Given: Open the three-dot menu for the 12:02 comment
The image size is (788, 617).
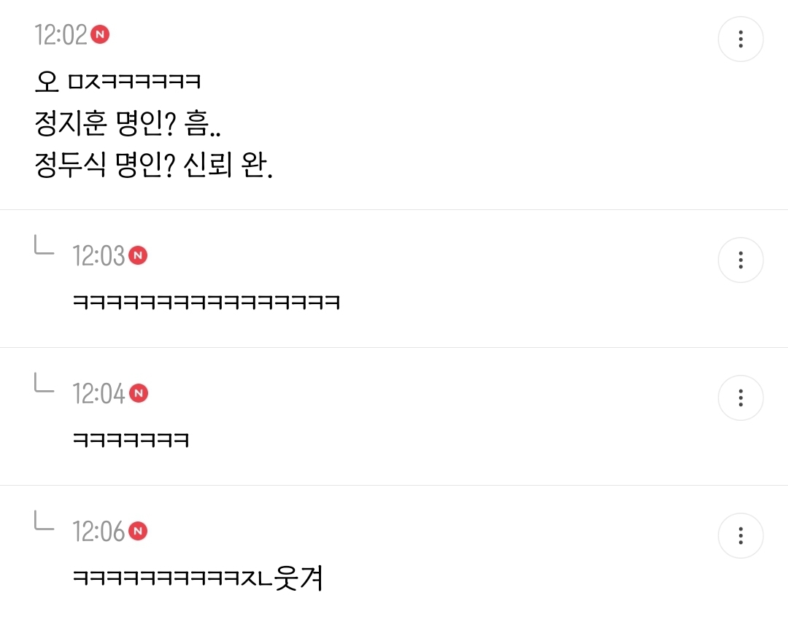Looking at the screenshot, I should click(x=741, y=39).
